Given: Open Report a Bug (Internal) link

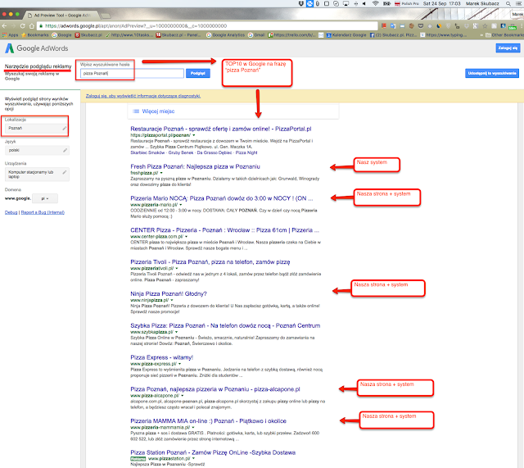Looking at the screenshot, I should pos(43,212).
